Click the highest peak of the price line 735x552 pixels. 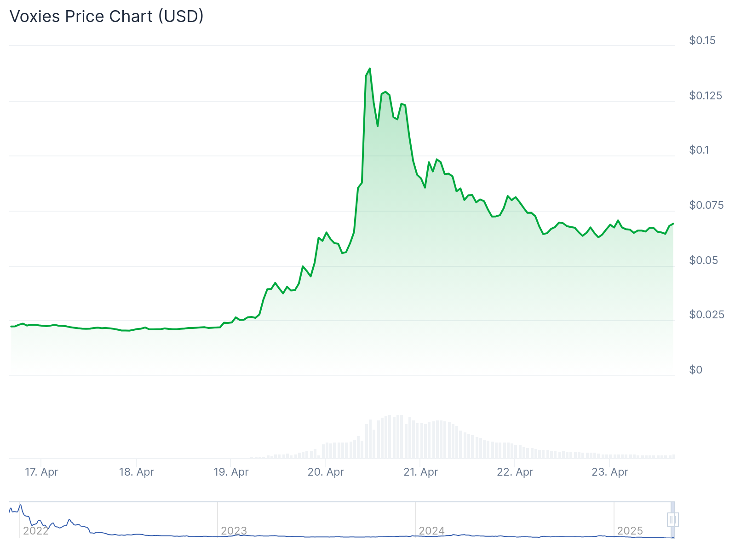(369, 69)
